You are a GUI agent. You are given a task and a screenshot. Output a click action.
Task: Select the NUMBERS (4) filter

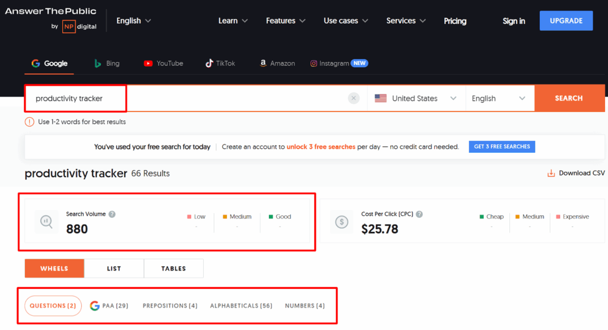point(305,306)
